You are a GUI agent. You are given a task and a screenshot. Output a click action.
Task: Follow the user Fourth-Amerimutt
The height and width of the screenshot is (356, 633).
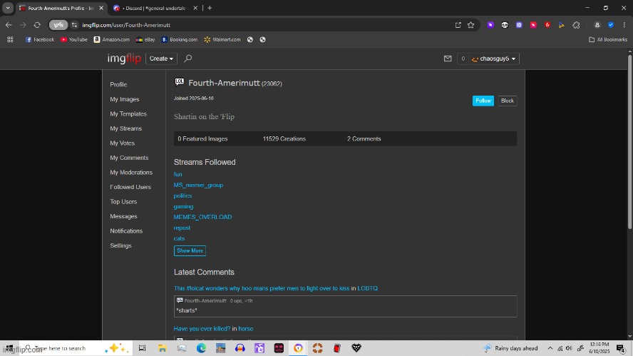(483, 101)
